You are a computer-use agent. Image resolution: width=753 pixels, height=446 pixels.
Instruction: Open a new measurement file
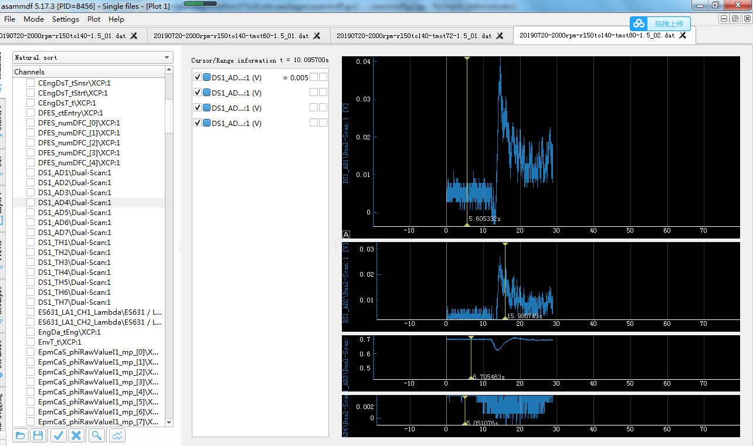tap(20, 435)
